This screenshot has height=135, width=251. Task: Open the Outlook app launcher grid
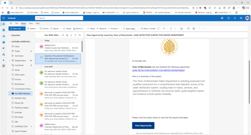tap(3, 18)
